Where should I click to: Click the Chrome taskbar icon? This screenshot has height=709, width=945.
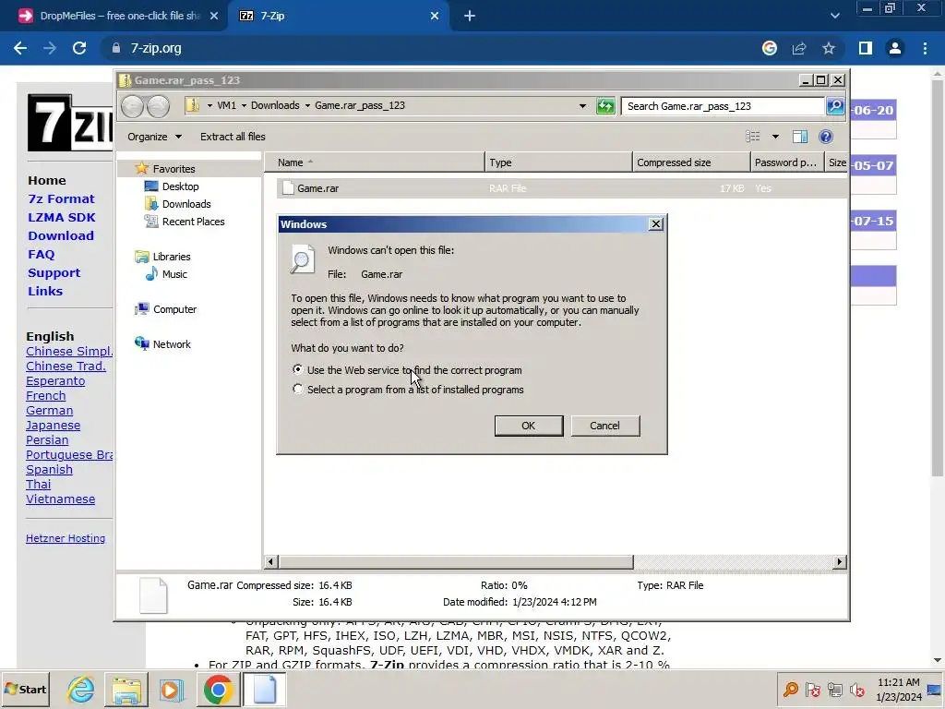tap(218, 690)
